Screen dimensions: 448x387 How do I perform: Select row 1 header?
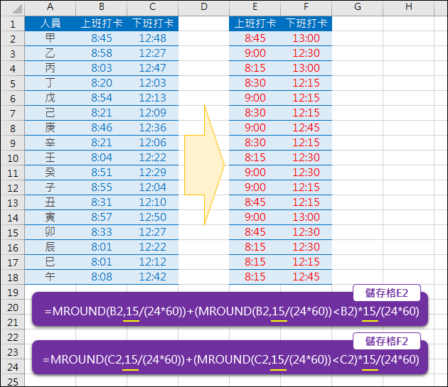[x=13, y=23]
